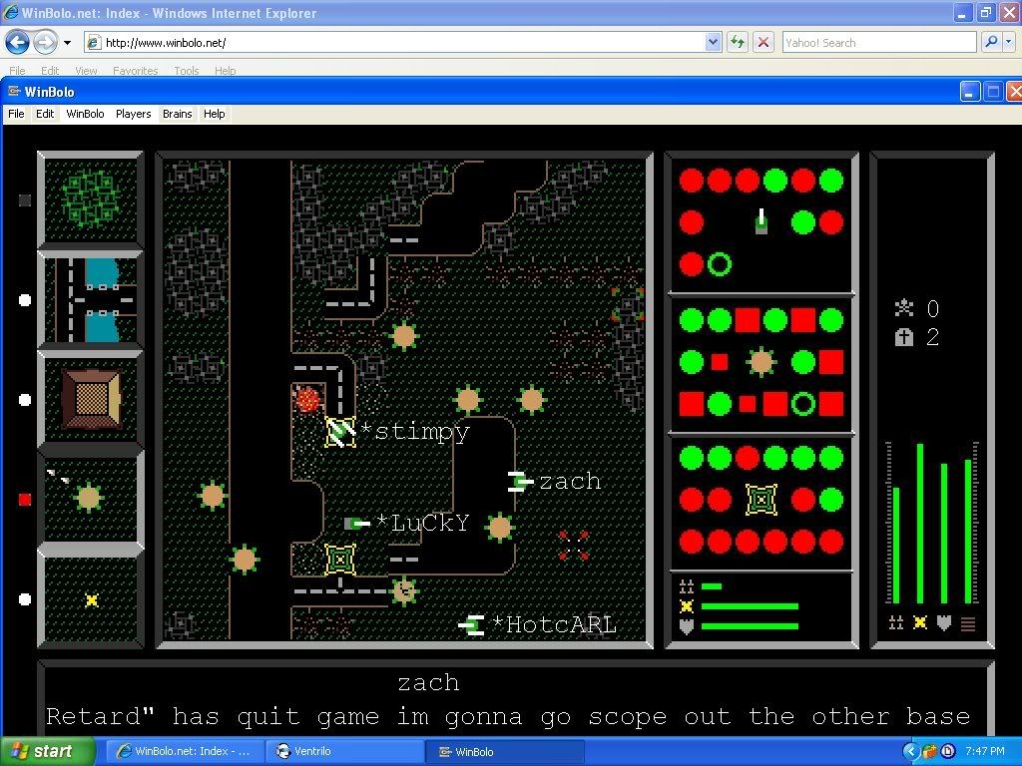Viewport: 1022px width, 766px height.
Task: Open the Brains menu
Action: point(177,114)
